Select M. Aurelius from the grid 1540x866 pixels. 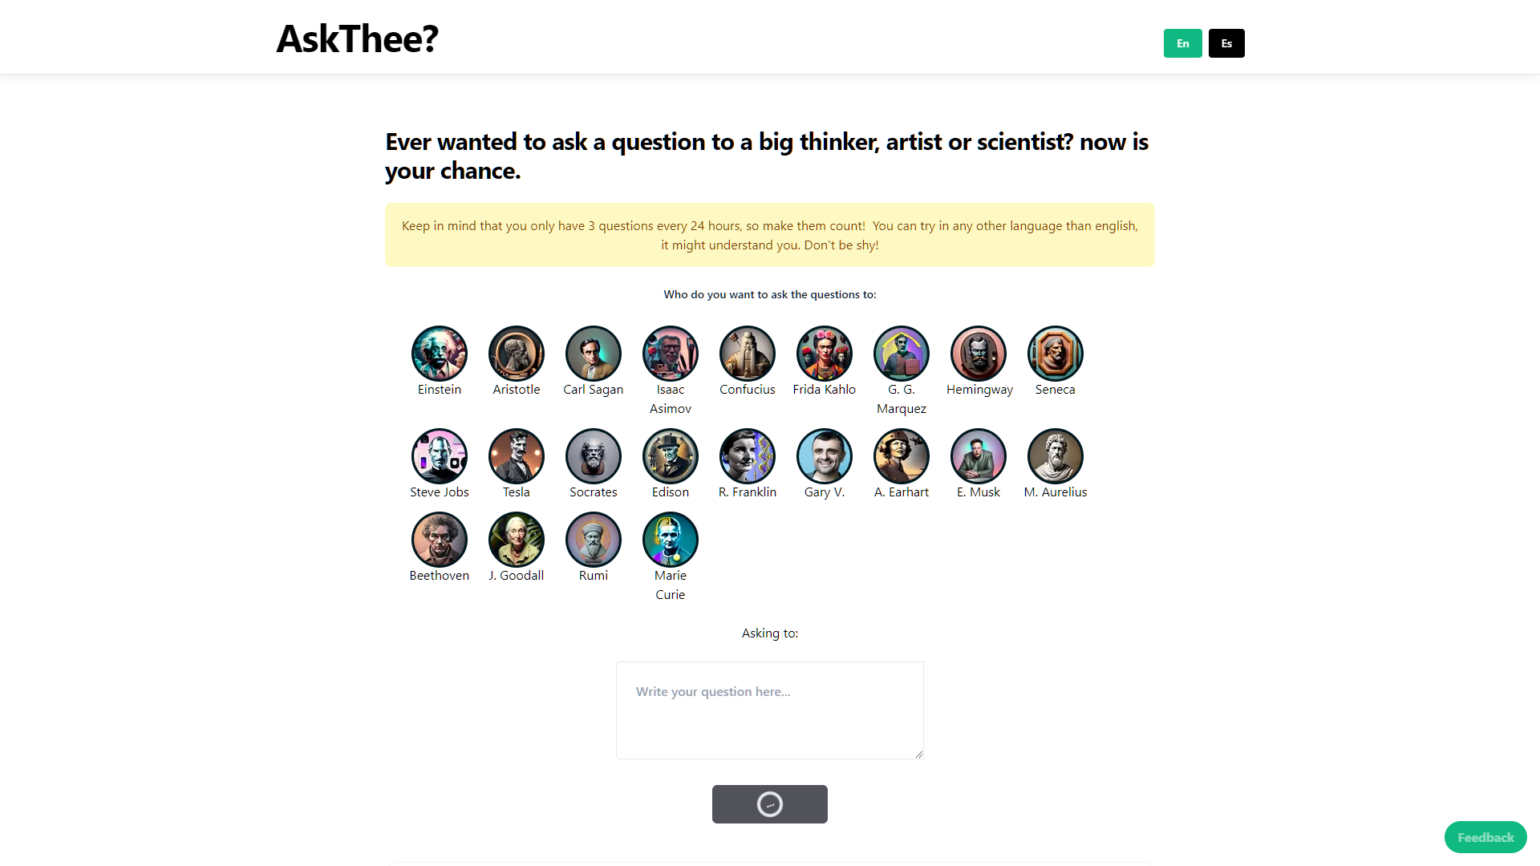tap(1055, 455)
